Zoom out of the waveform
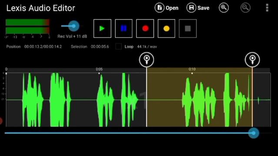Screen dimensions: 278x156 point(245,8)
